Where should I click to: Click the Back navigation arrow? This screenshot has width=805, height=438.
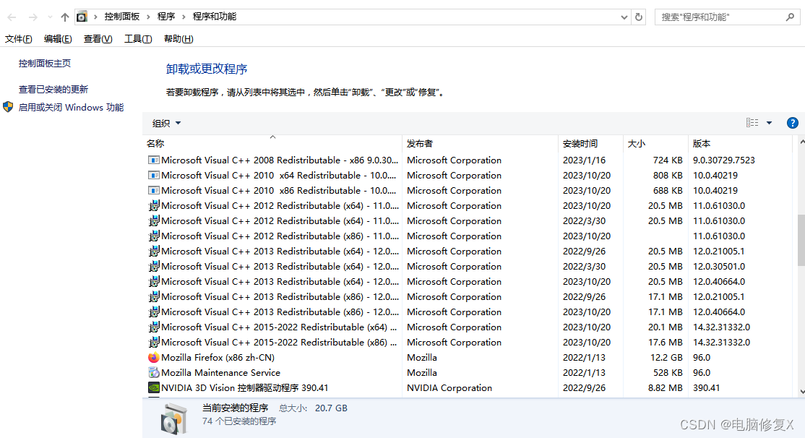tap(12, 17)
